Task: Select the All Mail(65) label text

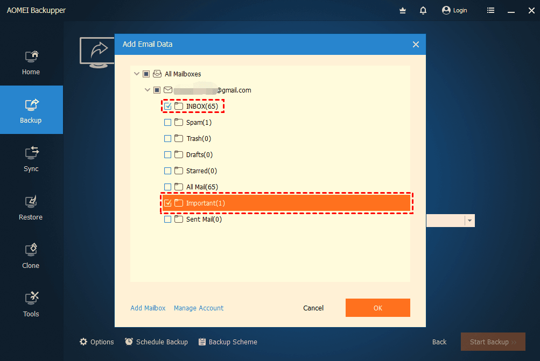Action: click(202, 187)
